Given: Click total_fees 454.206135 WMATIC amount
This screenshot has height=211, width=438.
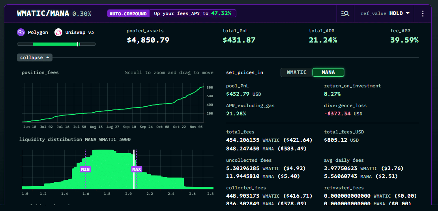Looking at the screenshot, I should [252, 140].
